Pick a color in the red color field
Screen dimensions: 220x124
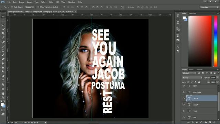(x=200, y=41)
